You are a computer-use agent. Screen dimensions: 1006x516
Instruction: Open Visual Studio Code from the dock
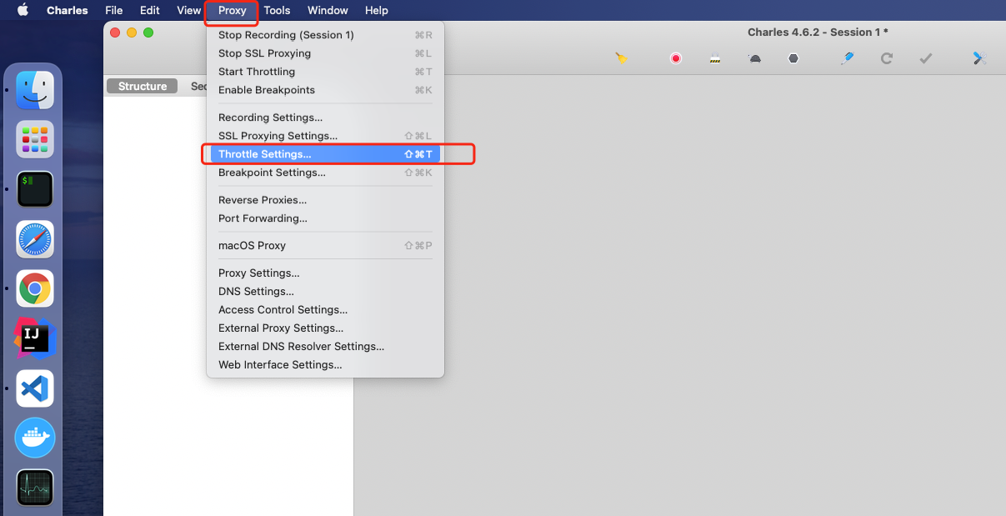coord(35,388)
